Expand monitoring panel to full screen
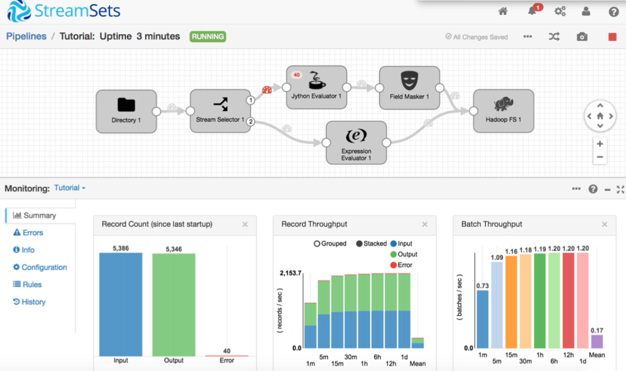The height and width of the screenshot is (371, 626). pos(620,189)
